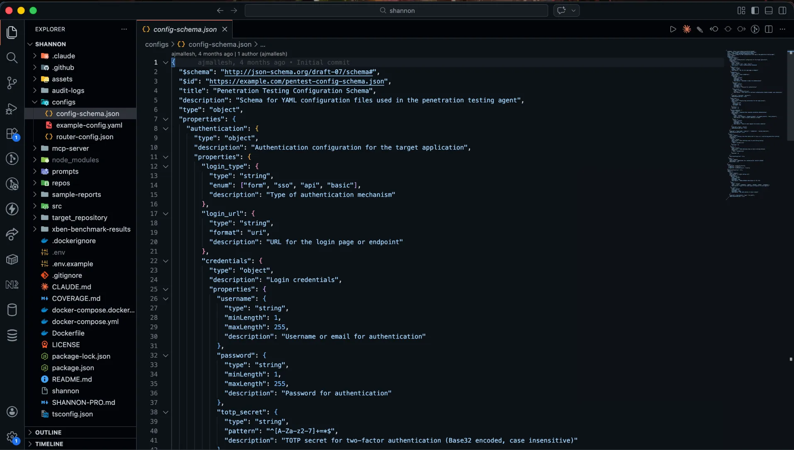This screenshot has width=794, height=450.
Task: Toggle the panel visibility icon in title bar
Action: tap(768, 11)
